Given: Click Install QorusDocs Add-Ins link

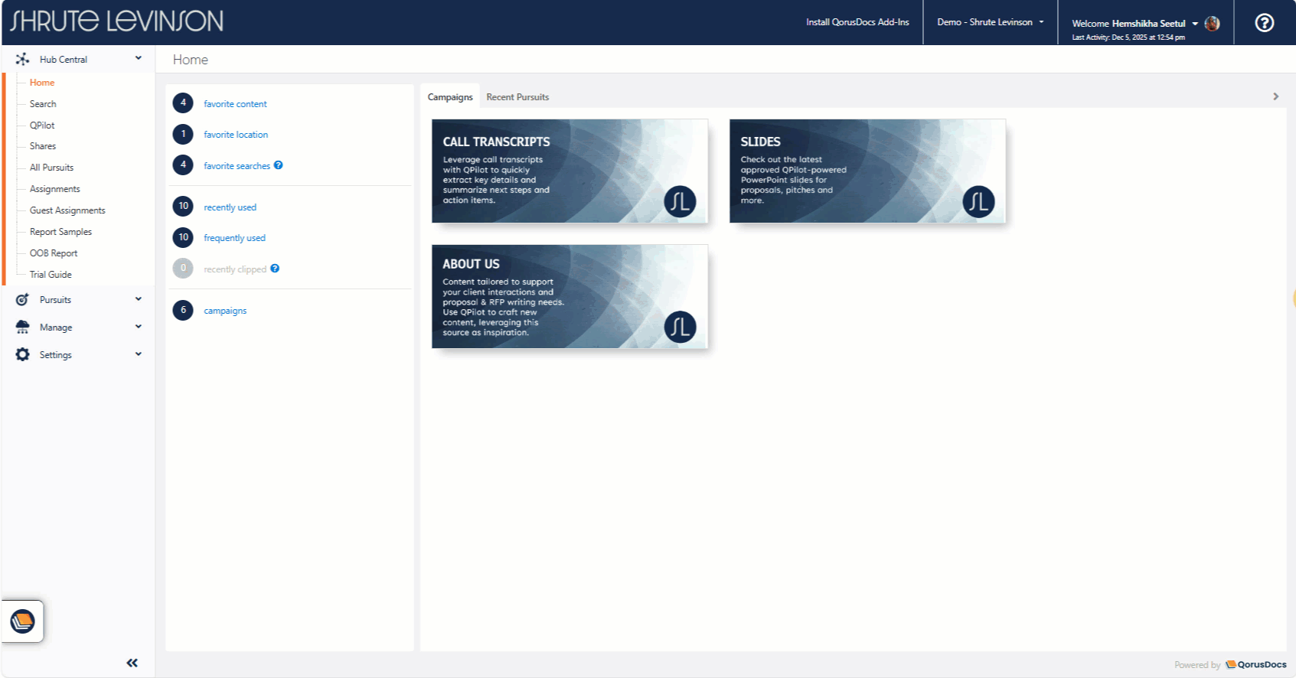Looking at the screenshot, I should click(x=857, y=22).
